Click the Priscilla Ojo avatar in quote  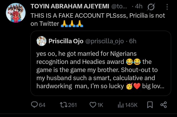tap(41, 41)
